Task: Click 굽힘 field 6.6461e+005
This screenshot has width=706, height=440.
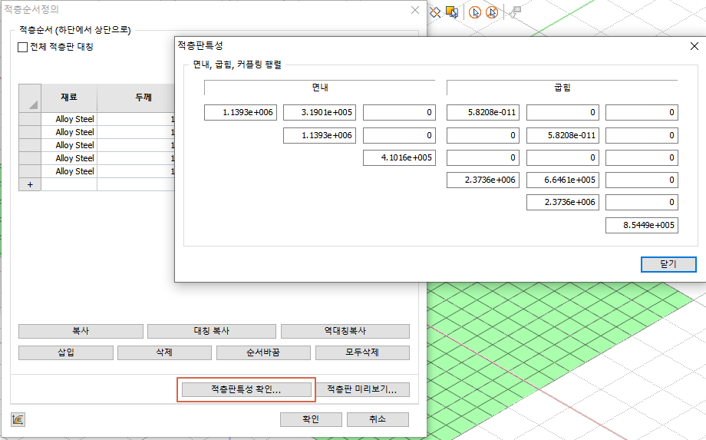Action: click(562, 180)
